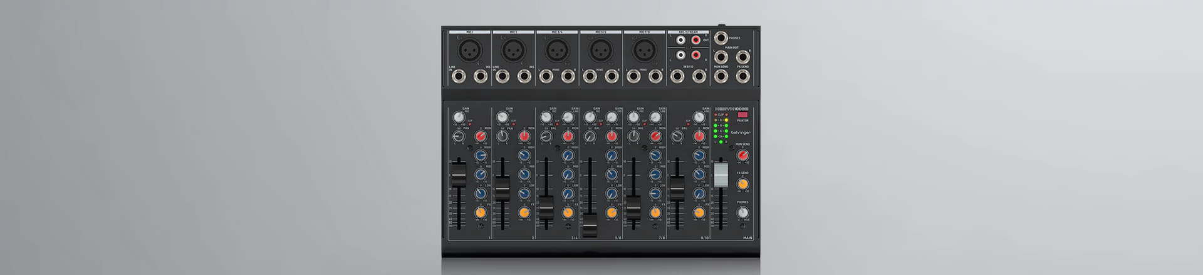Click the channel 5/6 red MON knob

point(612,136)
